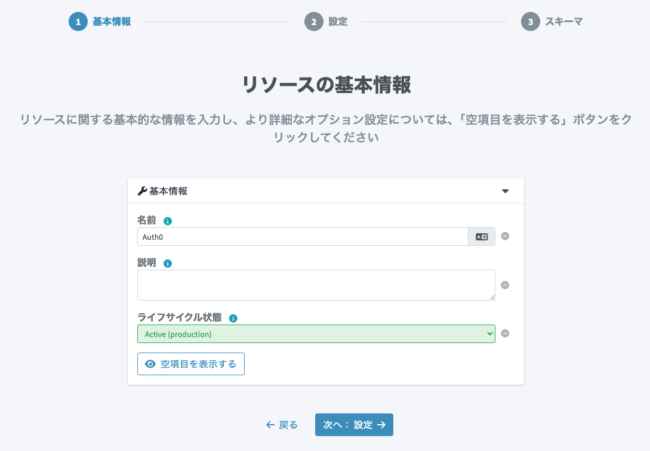Go to step 3 スキーマ
Screen dimensions: 650x451
(x=552, y=21)
